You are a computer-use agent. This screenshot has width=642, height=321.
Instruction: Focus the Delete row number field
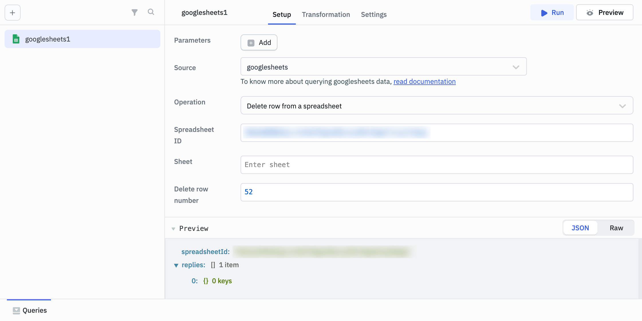coord(436,192)
